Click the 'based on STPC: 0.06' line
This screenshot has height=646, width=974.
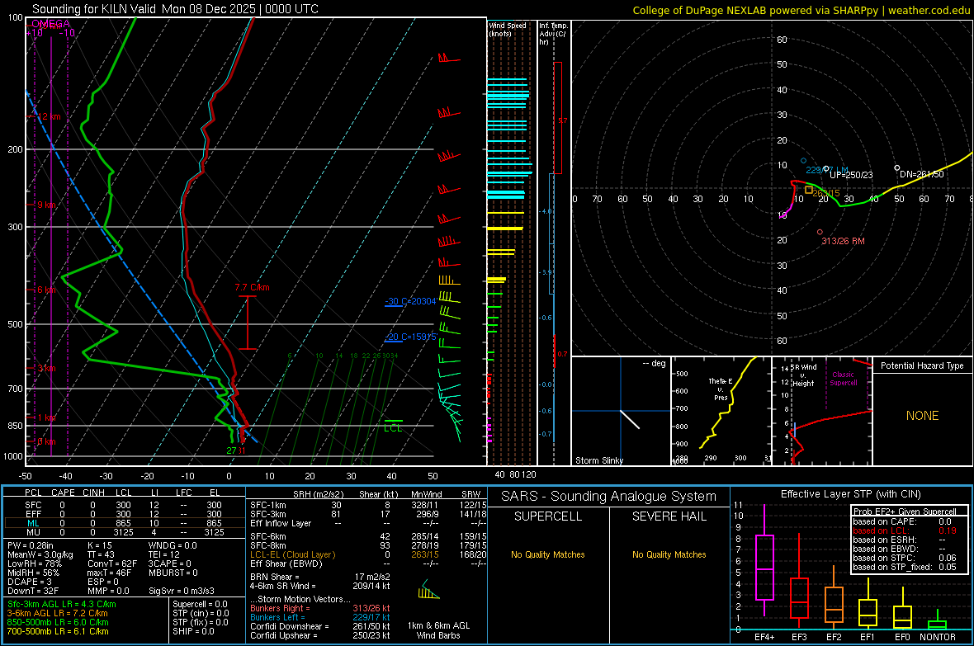(905, 558)
